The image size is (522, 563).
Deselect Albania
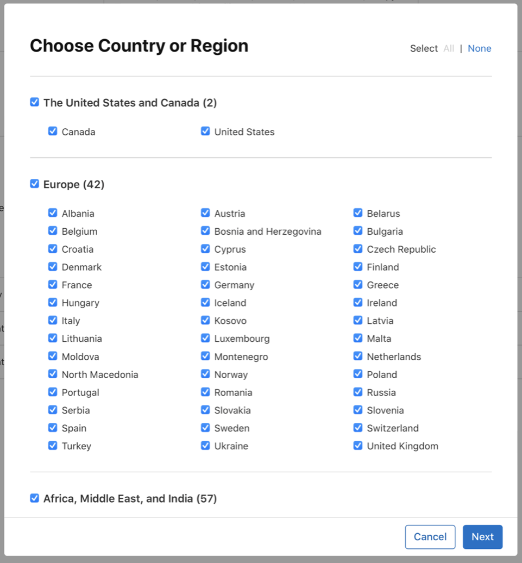coord(53,213)
